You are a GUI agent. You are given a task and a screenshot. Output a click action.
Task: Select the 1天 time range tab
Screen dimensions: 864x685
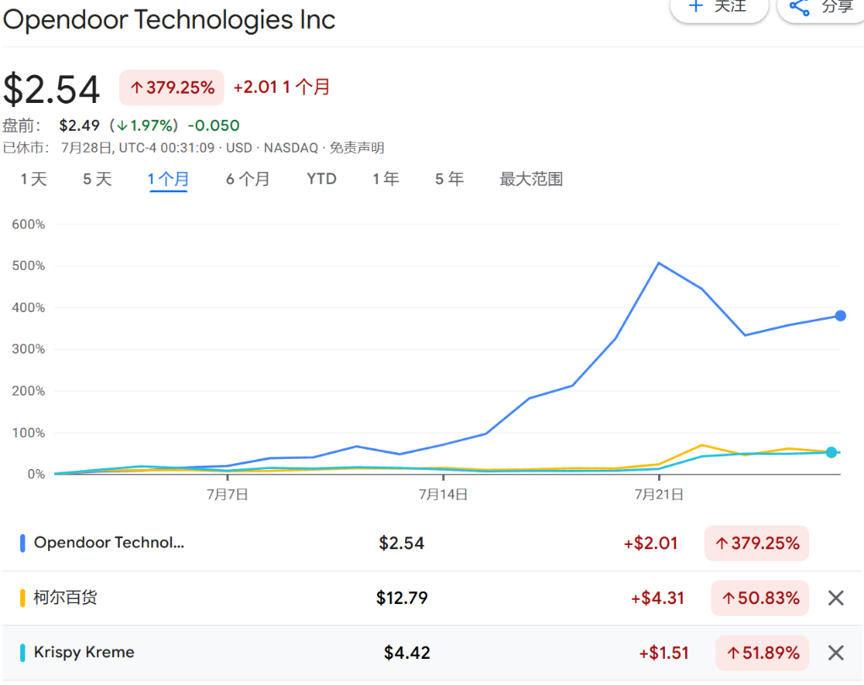pos(34,179)
